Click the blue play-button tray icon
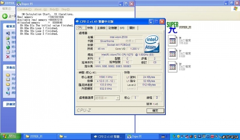 coord(200,137)
